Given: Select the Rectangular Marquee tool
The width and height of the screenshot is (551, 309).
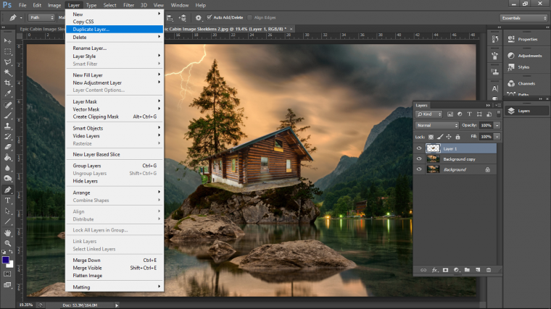Looking at the screenshot, I should (x=7, y=51).
